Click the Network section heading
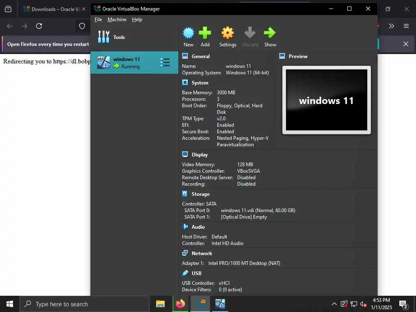Image resolution: width=416 pixels, height=312 pixels. (202, 253)
